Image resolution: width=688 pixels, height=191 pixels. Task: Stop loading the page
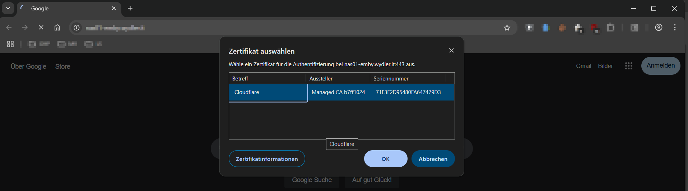click(41, 28)
